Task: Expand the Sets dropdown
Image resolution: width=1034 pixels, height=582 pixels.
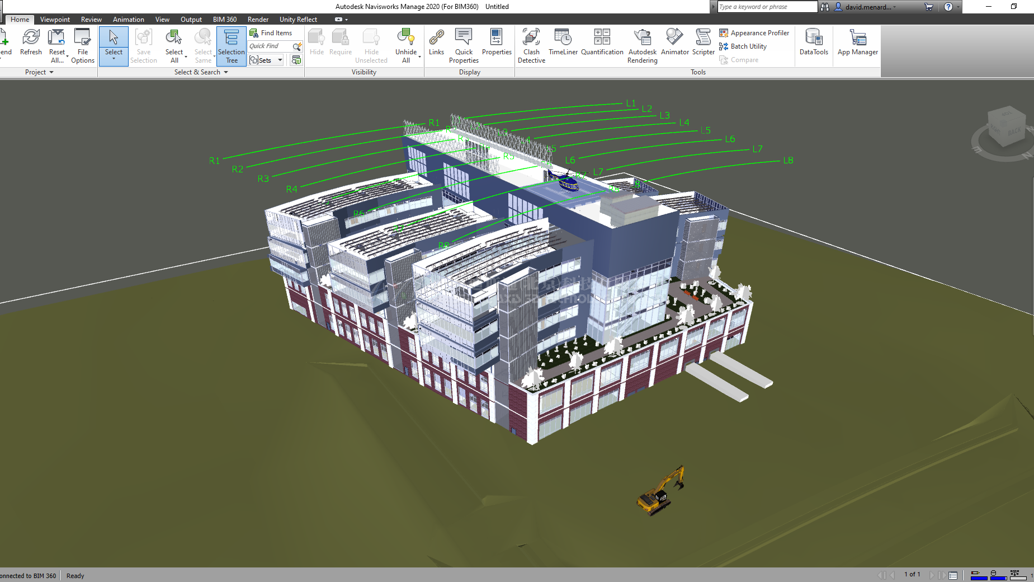Action: [280, 60]
